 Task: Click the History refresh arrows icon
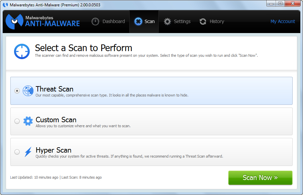pos(203,21)
